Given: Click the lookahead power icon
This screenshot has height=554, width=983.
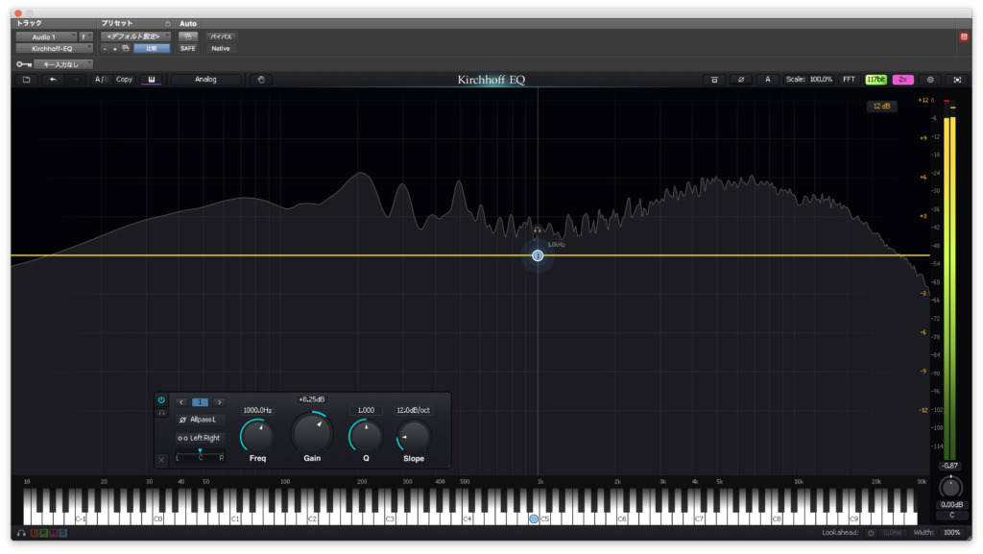Looking at the screenshot, I should 870,533.
